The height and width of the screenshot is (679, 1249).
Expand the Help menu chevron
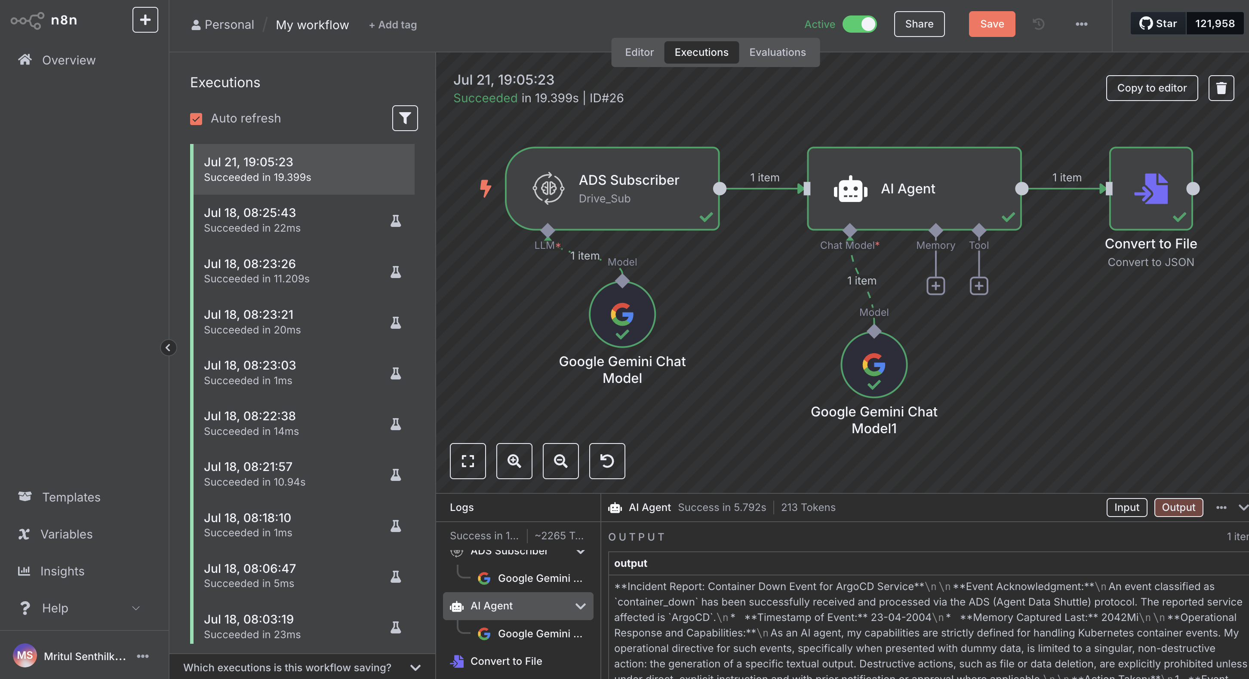tap(136, 608)
